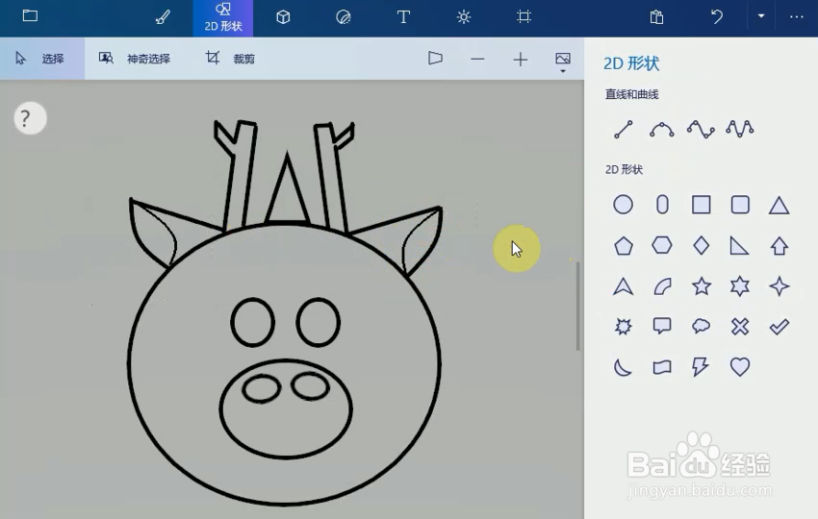Select the pentagon shape
The height and width of the screenshot is (519, 818).
624,245
